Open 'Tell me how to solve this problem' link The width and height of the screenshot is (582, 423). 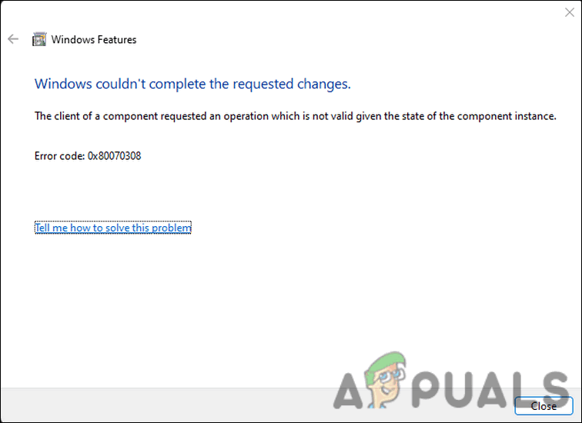112,228
